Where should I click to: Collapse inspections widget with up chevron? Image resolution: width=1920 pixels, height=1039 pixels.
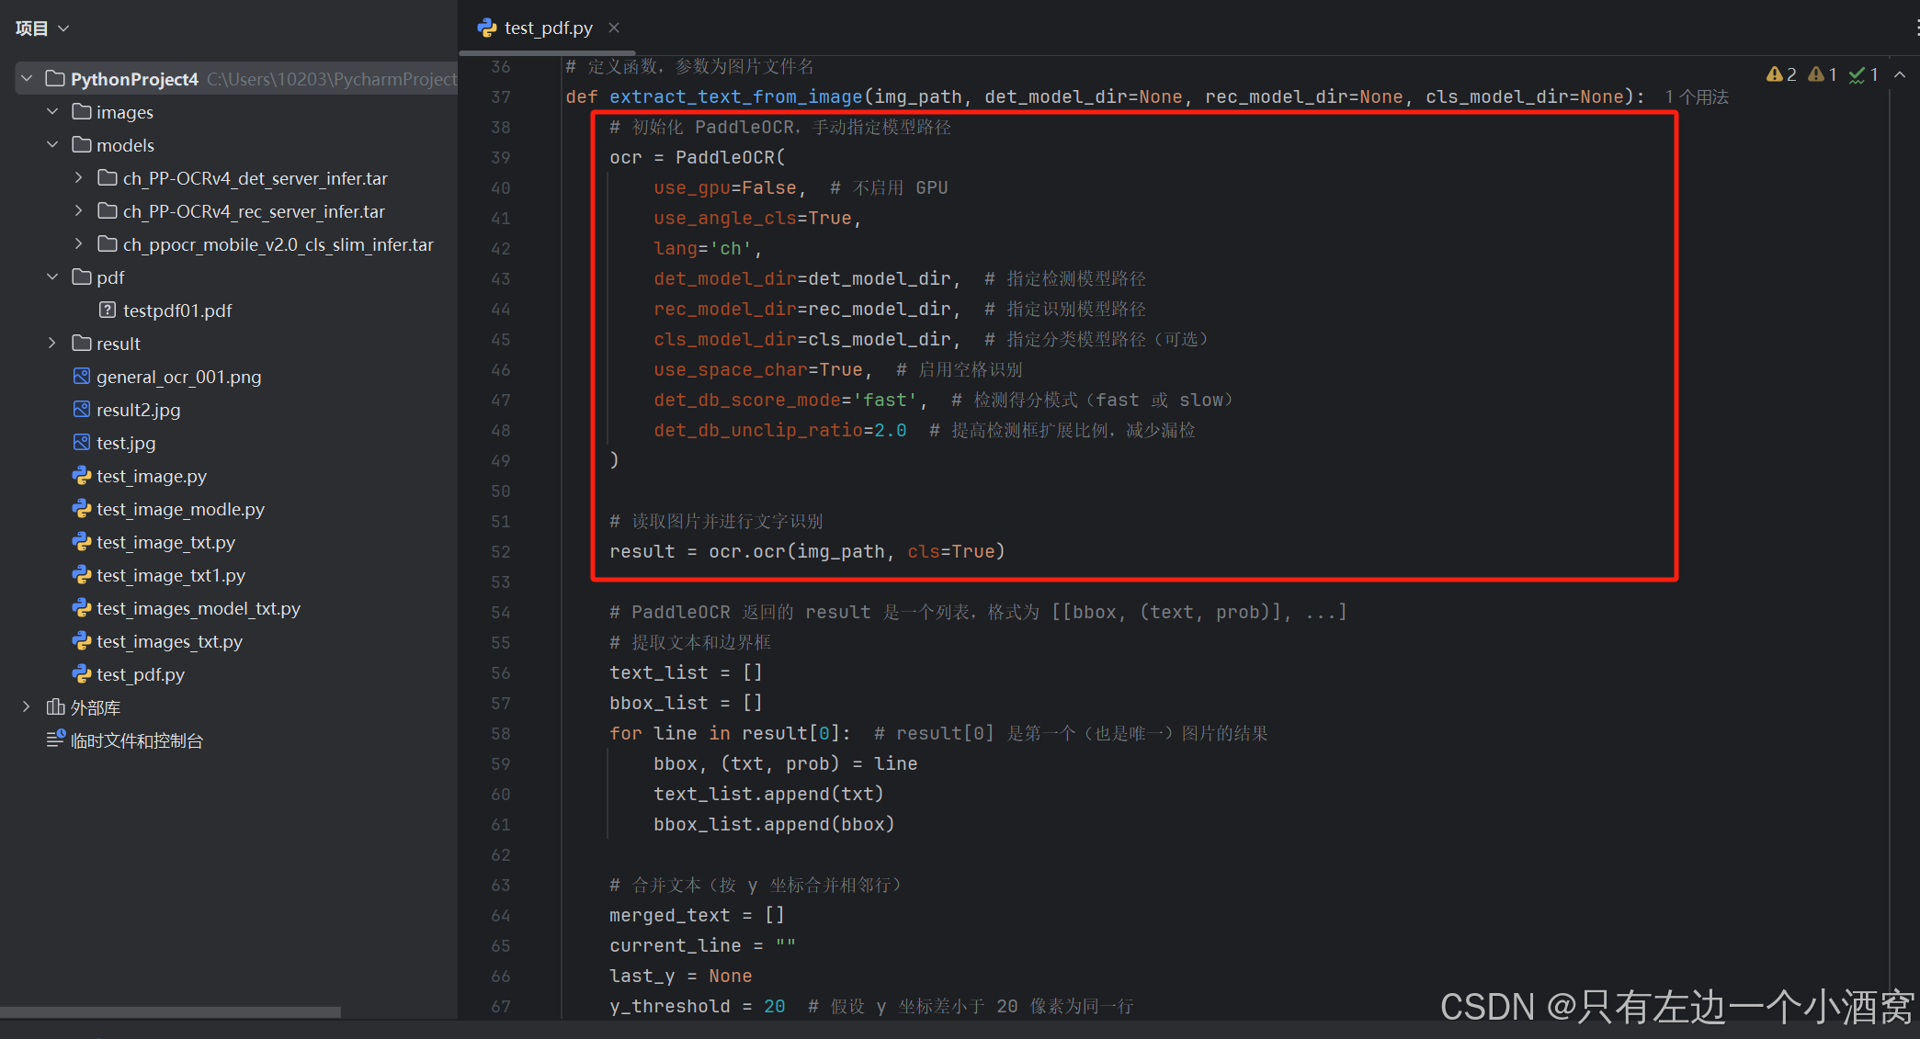[x=1900, y=74]
